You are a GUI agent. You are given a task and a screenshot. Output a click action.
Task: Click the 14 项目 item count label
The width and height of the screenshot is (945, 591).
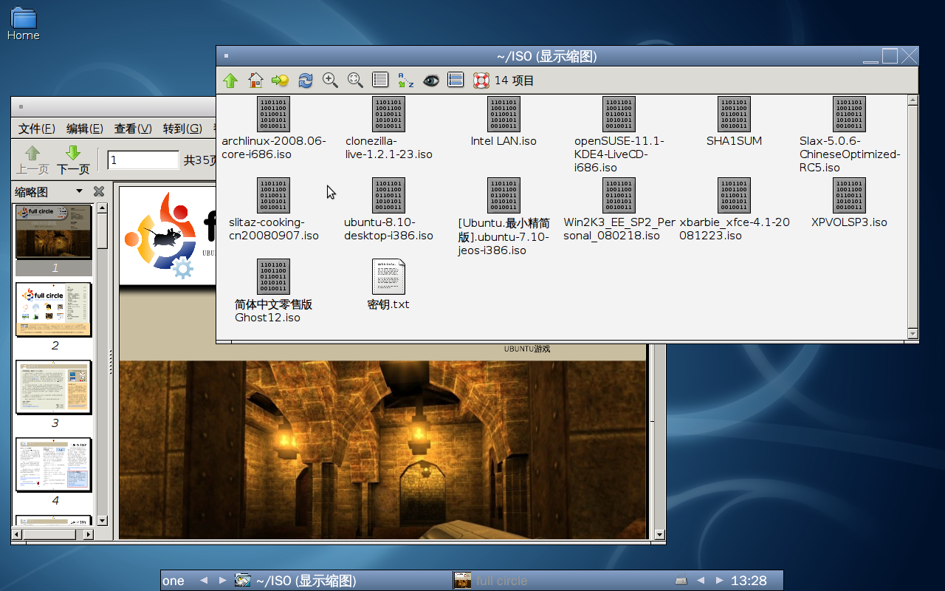(514, 81)
